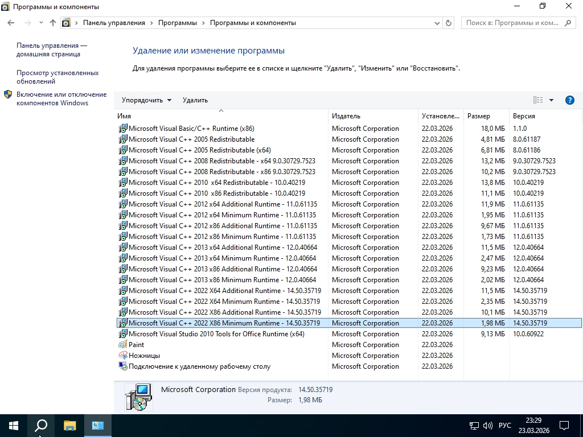Click the Back navigation arrow
583x437 pixels.
[11, 23]
